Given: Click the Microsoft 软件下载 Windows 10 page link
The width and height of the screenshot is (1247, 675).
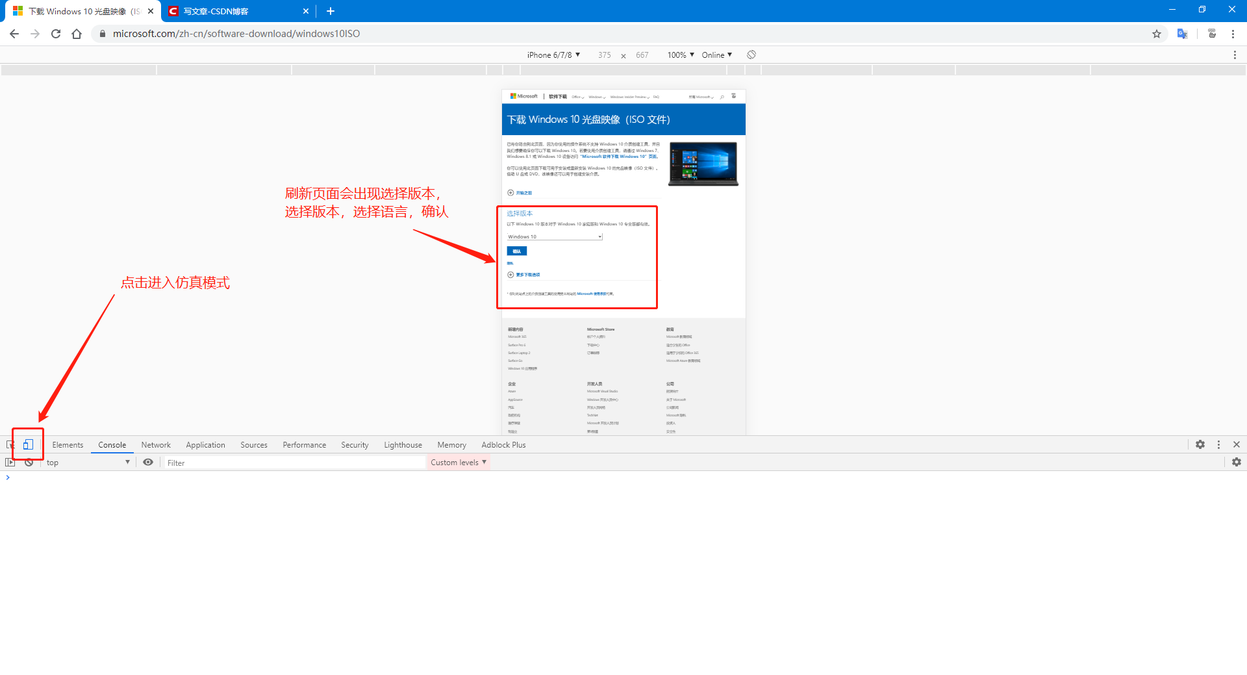Looking at the screenshot, I should [620, 157].
